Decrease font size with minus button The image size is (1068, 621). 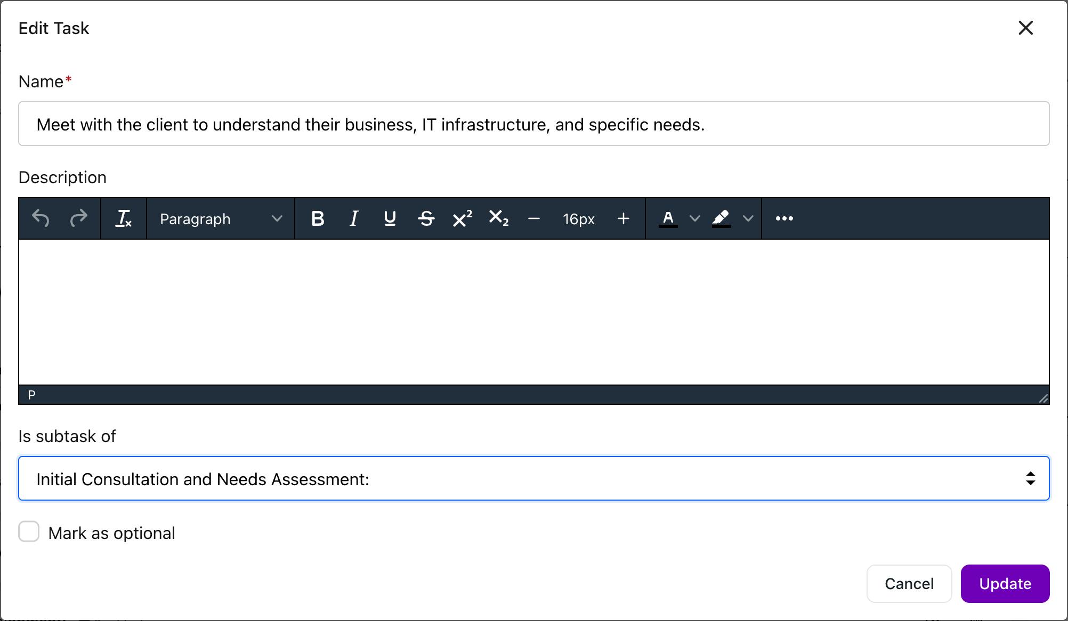click(x=534, y=218)
